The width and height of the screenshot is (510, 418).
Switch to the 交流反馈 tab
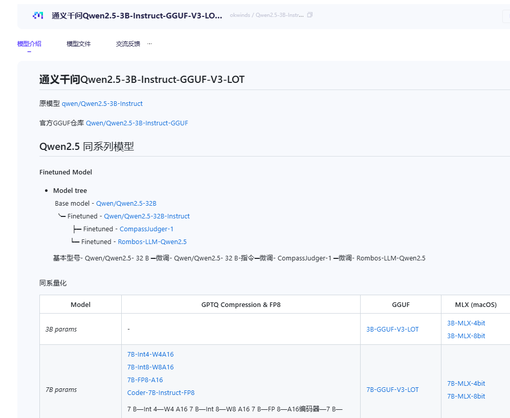pos(128,43)
